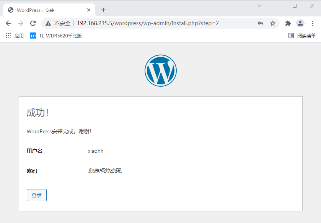This screenshot has width=321, height=223.
Task: Click the WordPress logo
Action: 161,71
